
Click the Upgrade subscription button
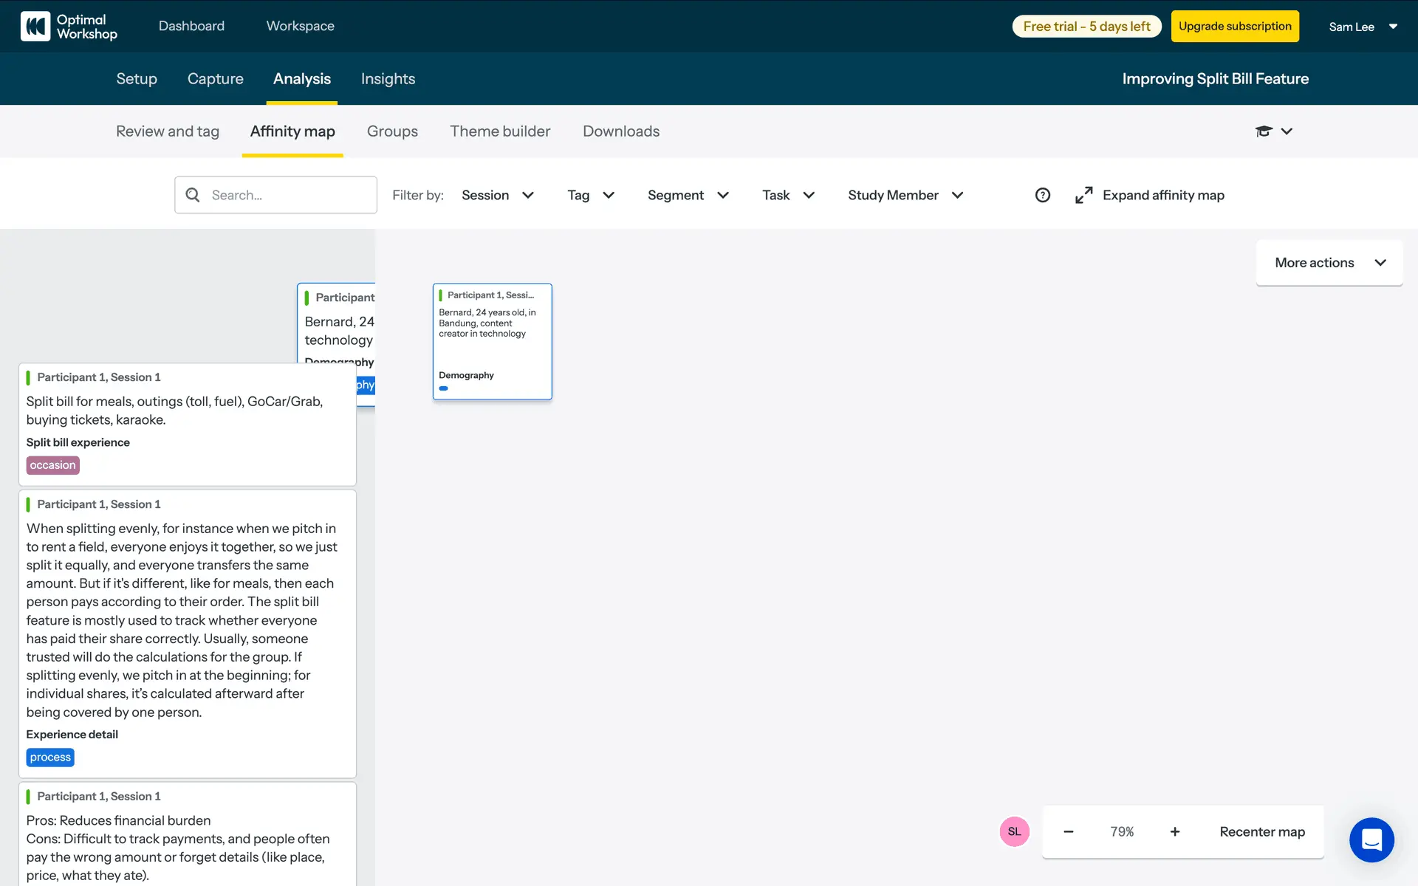[x=1234, y=27]
